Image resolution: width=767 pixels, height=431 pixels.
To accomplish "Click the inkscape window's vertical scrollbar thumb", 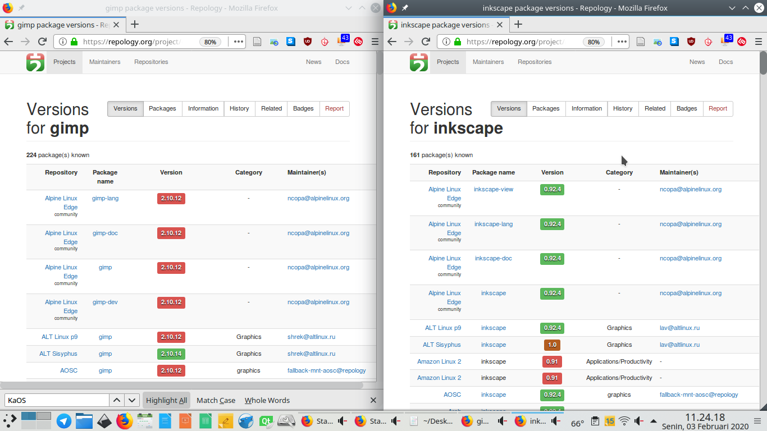I will 763,63.
